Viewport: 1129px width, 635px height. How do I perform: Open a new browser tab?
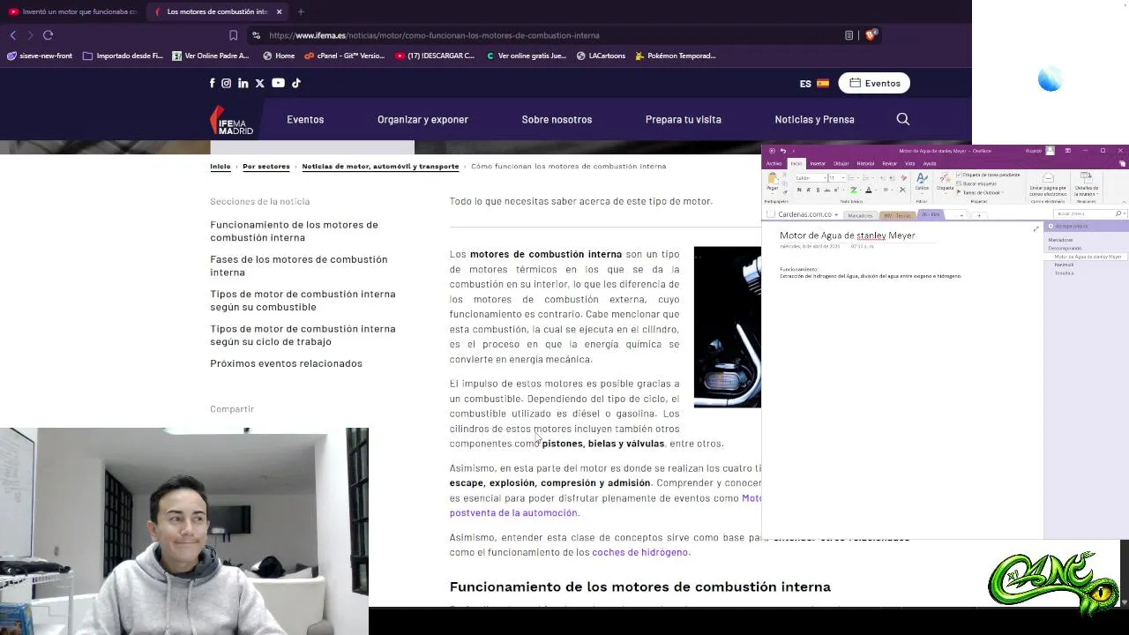point(301,11)
